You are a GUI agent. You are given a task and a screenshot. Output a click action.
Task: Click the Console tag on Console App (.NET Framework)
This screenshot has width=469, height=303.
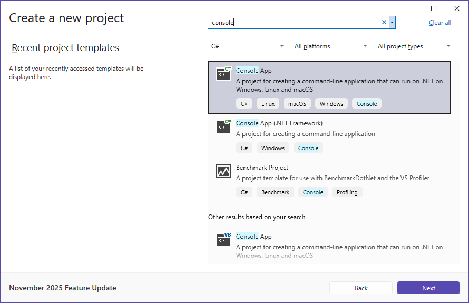click(308, 148)
